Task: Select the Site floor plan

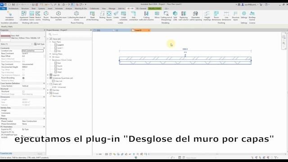Action: coord(59,51)
